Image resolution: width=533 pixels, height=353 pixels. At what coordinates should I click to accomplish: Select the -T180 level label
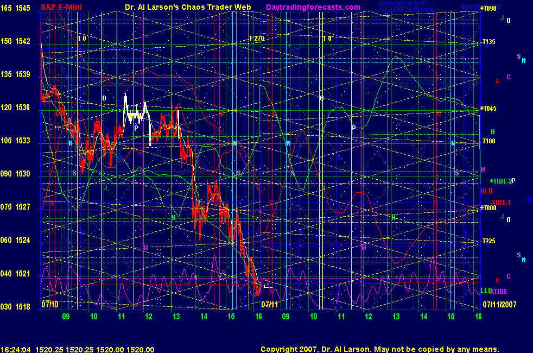488,141
